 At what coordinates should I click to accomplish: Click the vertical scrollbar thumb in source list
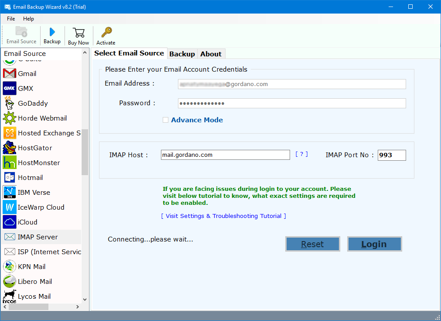pos(85,152)
